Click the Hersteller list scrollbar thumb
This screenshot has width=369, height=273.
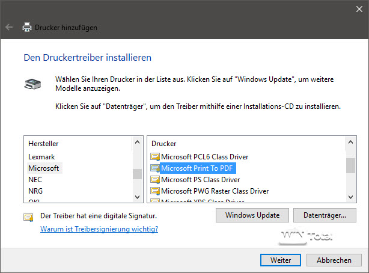138,174
